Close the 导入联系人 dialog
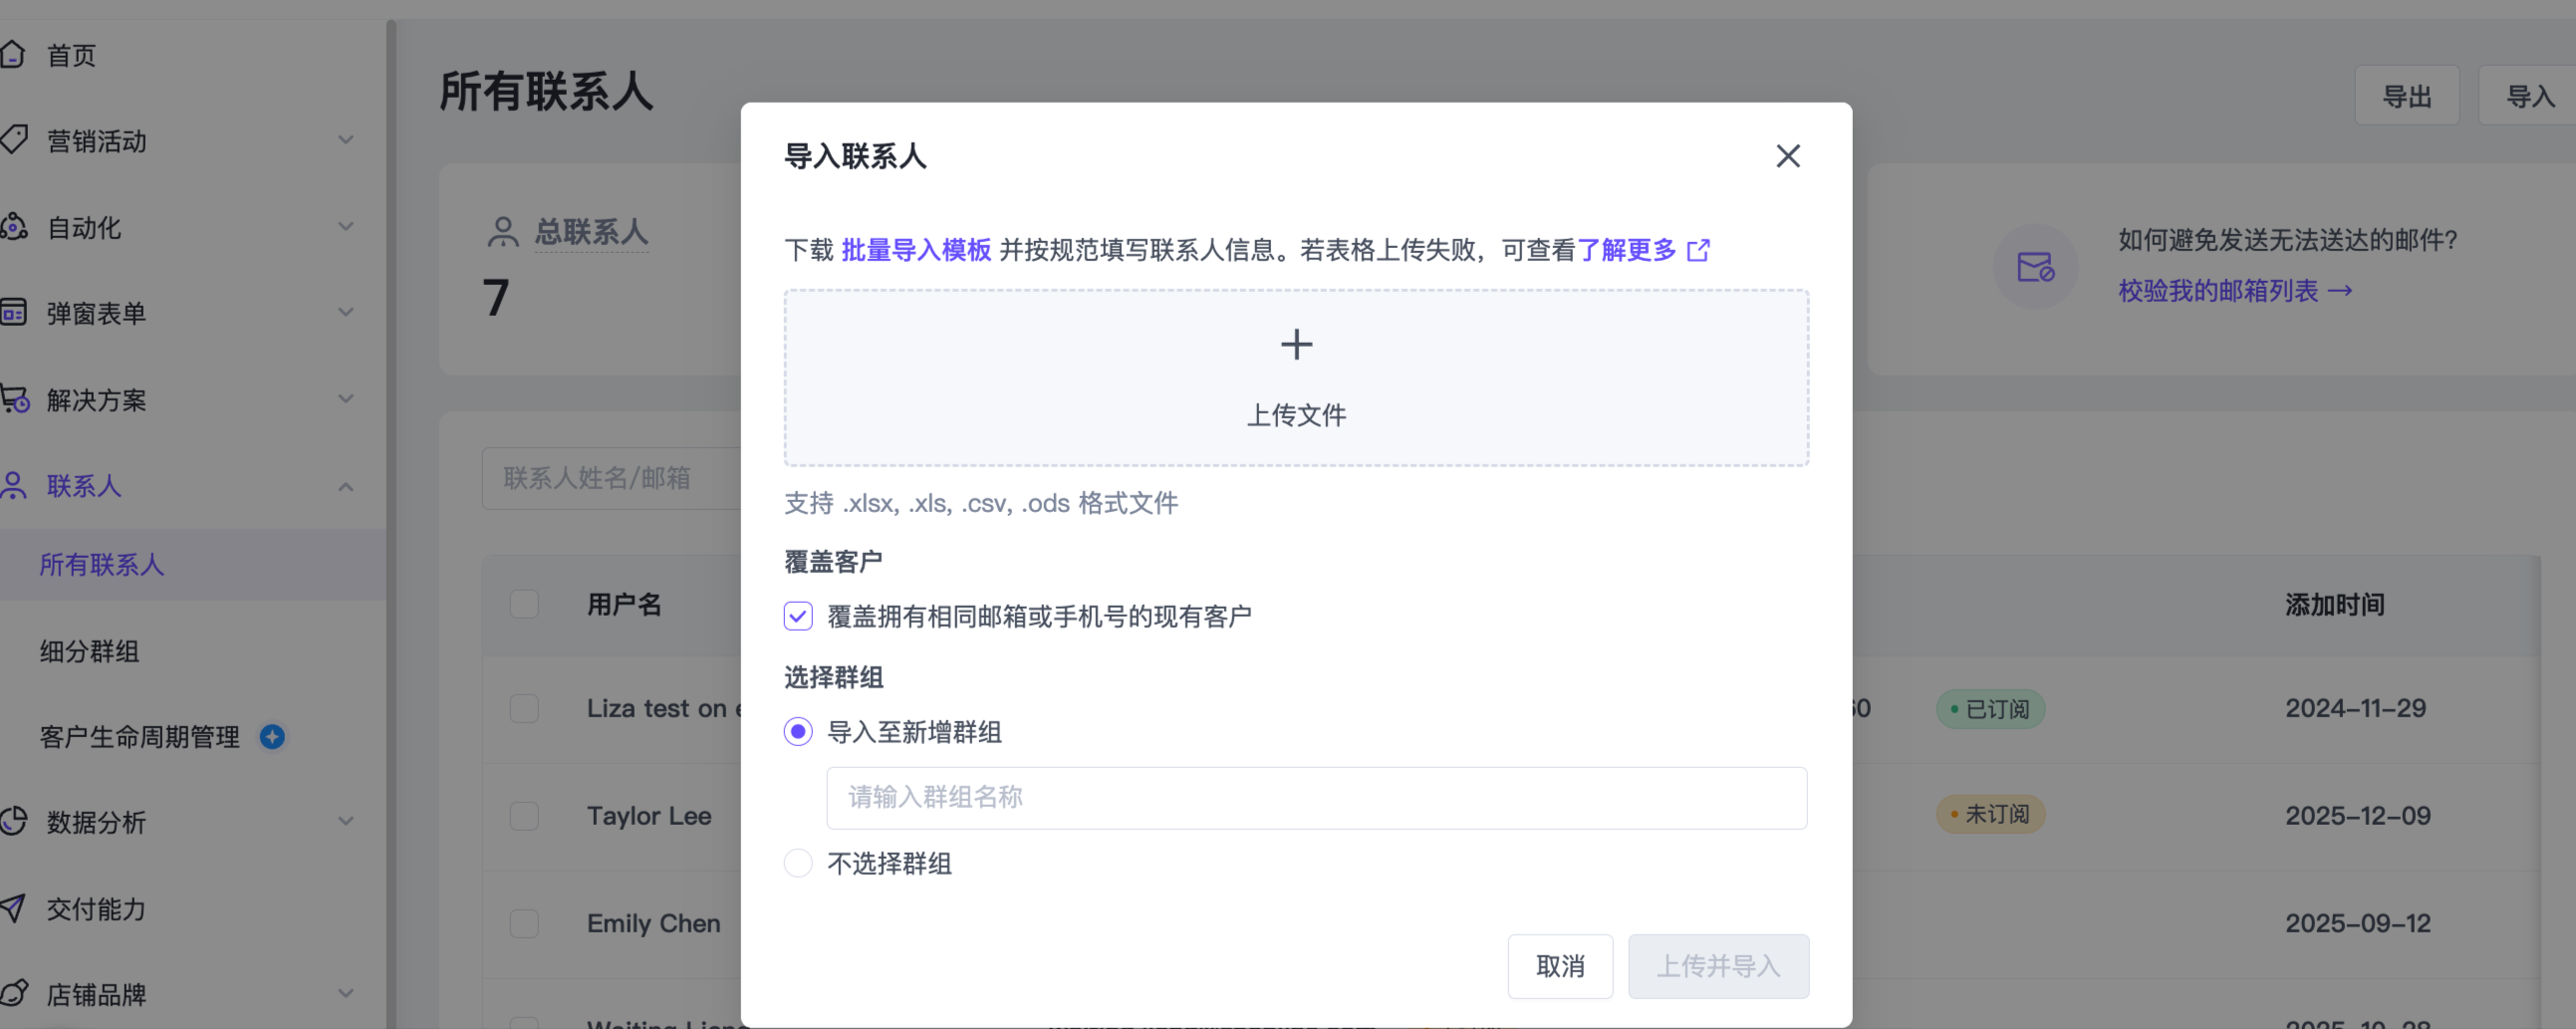The width and height of the screenshot is (2576, 1029). click(x=1787, y=156)
